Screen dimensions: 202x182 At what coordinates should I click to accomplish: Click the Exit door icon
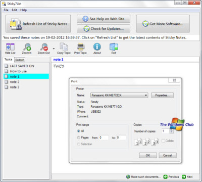coord(114,47)
